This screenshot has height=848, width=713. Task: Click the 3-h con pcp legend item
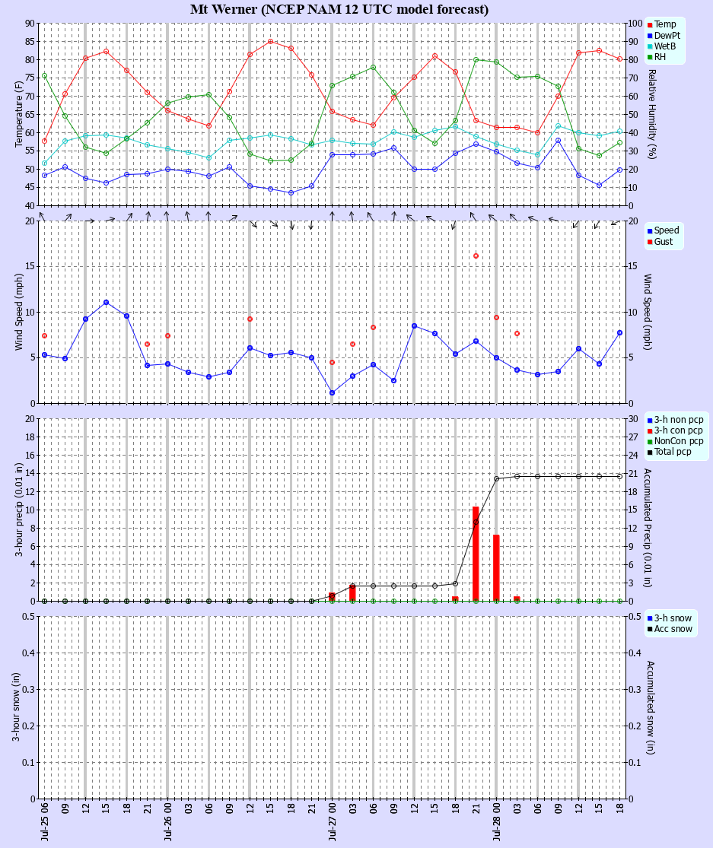click(675, 430)
